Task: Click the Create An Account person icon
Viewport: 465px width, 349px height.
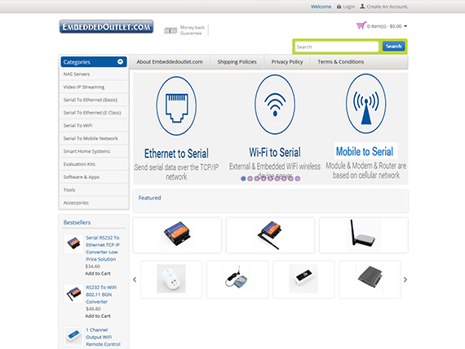Action: [362, 7]
